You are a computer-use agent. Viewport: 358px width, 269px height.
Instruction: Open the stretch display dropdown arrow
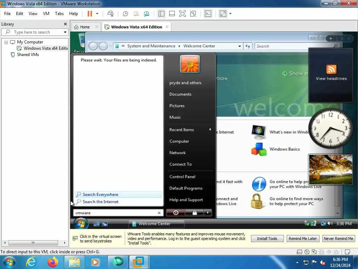(x=230, y=14)
